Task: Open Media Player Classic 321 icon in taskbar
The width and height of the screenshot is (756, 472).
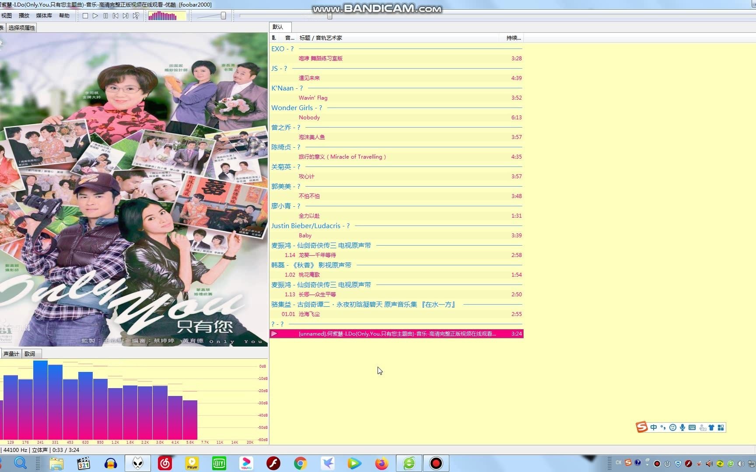Action: pos(83,463)
